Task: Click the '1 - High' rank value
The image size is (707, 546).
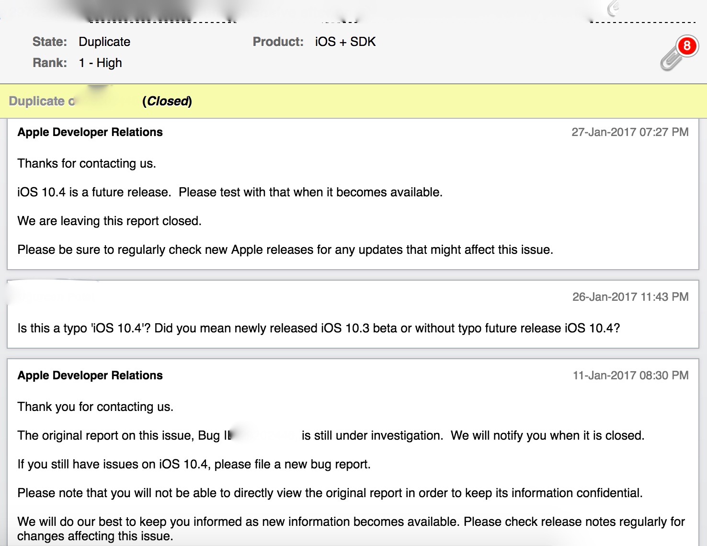Action: [x=100, y=63]
